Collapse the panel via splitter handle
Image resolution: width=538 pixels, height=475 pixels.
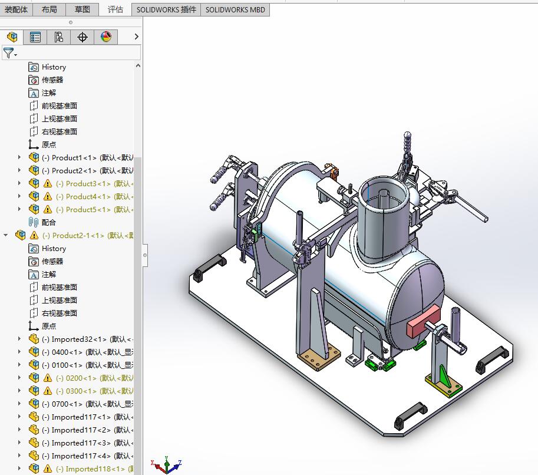(x=145, y=255)
